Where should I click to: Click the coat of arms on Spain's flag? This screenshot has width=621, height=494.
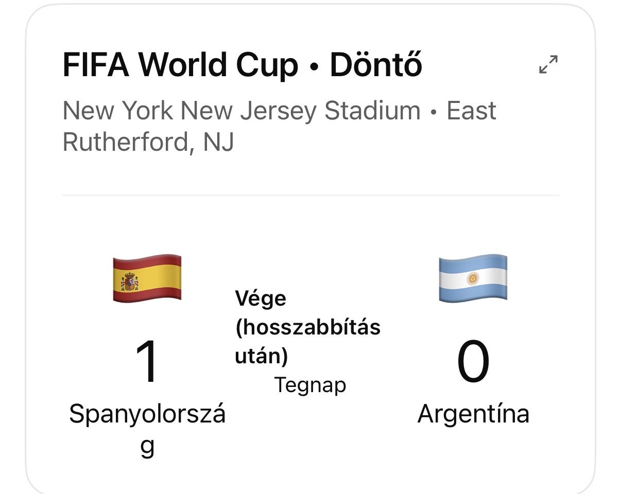pyautogui.click(x=130, y=281)
